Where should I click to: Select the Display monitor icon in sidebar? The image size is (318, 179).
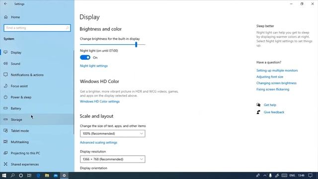[5, 52]
